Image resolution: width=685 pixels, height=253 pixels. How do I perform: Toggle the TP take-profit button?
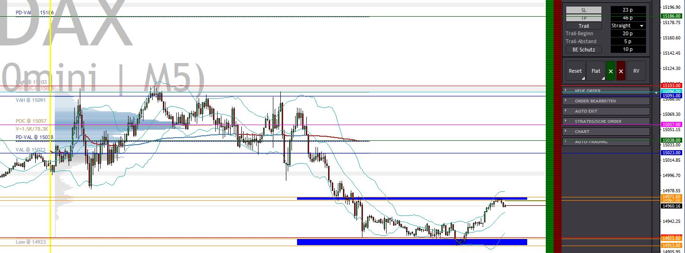coord(583,18)
